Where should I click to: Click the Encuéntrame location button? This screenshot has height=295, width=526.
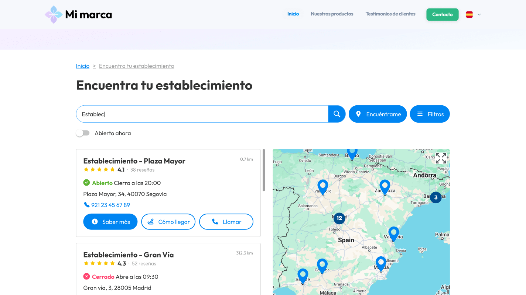coord(378,114)
